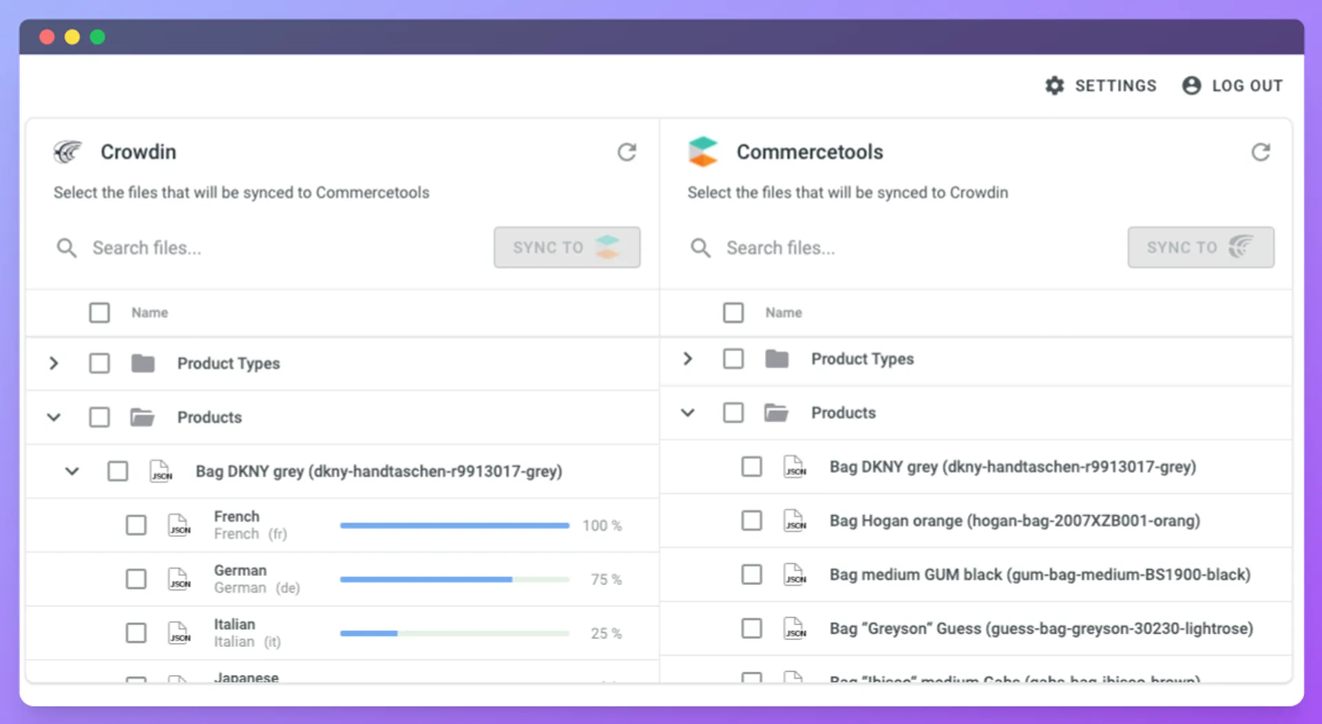This screenshot has width=1322, height=724.
Task: Click the LOG OUT button label
Action: 1248,86
